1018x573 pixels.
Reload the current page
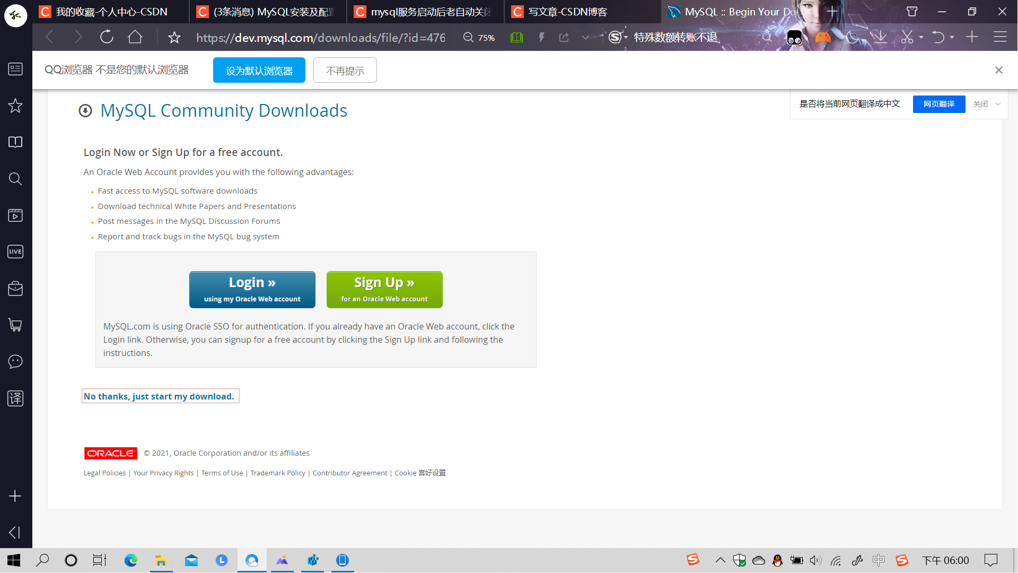click(107, 37)
